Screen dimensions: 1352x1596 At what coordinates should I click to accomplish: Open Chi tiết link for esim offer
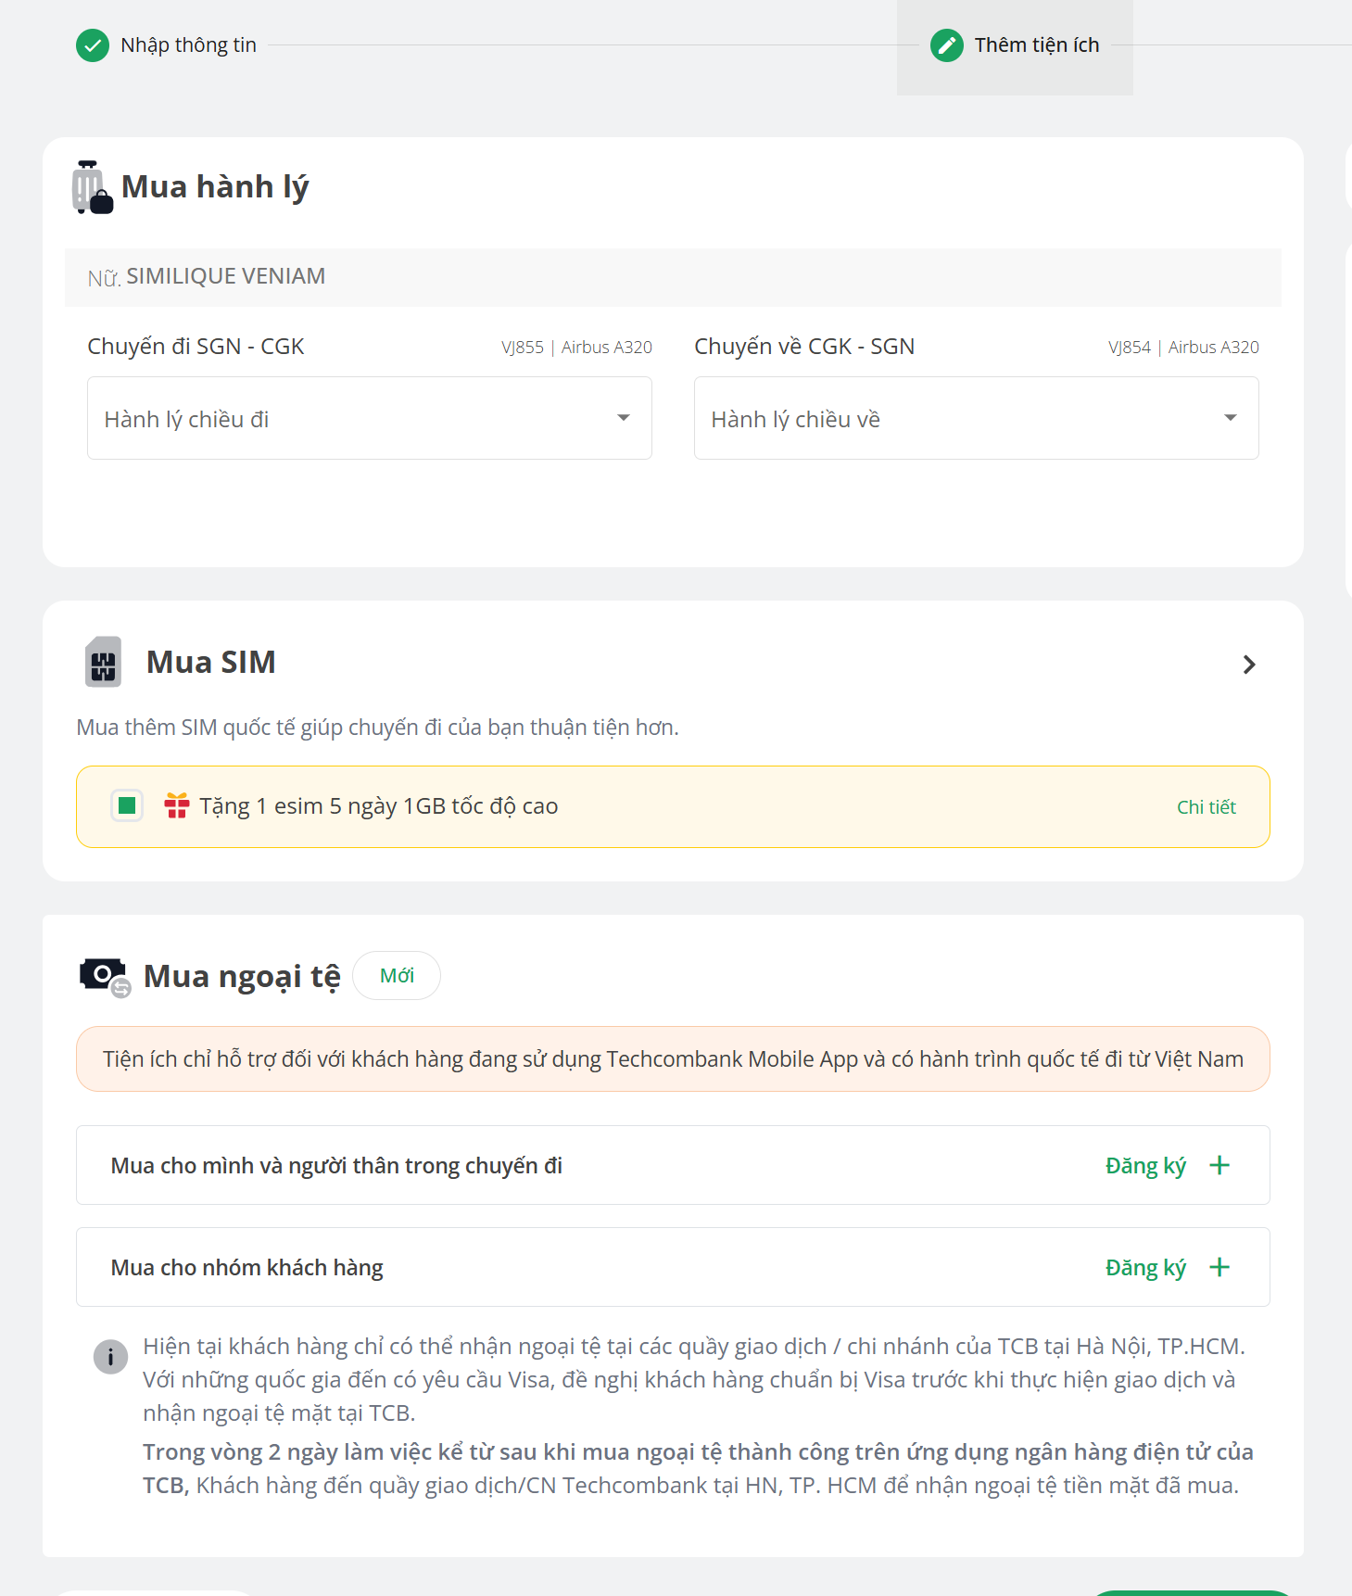pos(1206,807)
